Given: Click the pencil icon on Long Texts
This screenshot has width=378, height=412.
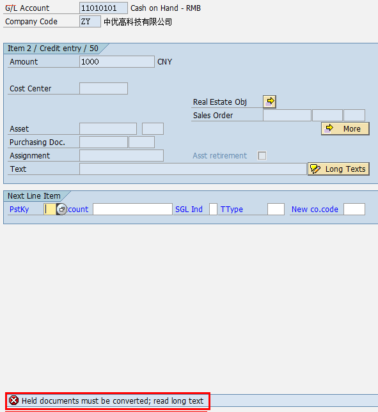Looking at the screenshot, I should pyautogui.click(x=315, y=169).
